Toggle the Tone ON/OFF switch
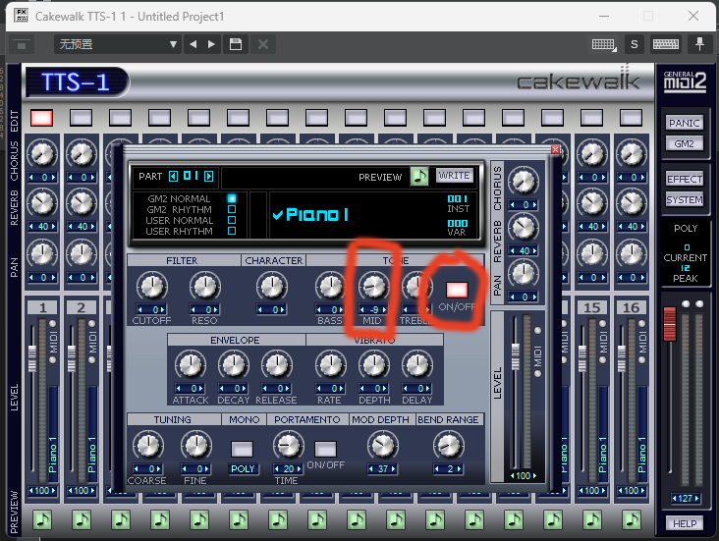The image size is (719, 541). 457,290
